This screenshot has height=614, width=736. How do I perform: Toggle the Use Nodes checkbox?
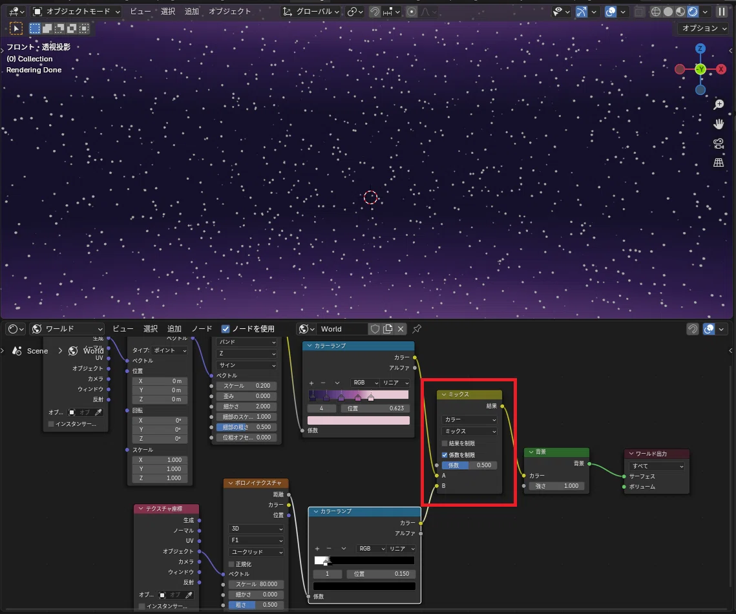tap(226, 329)
